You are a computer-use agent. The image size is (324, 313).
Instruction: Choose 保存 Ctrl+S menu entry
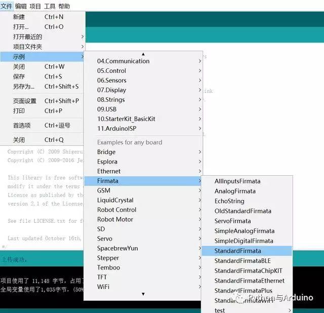pyautogui.click(x=43, y=76)
